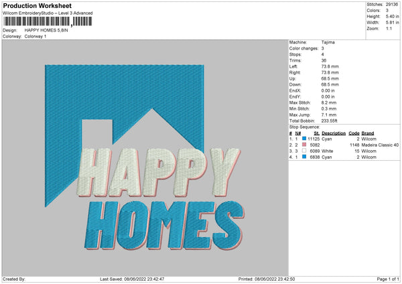Click the Min Stitch value 0.3 mm
402x284 pixels.
tap(329, 109)
